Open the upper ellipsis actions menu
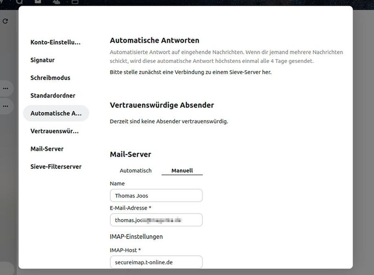374x275 pixels. pos(6,89)
